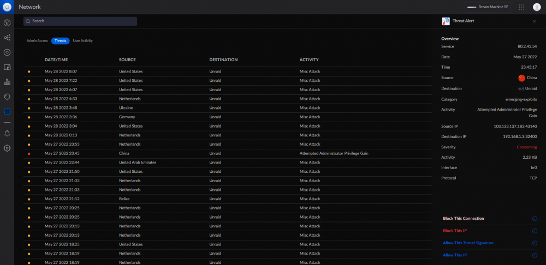Select the May 28 2022 7:22 row
This screenshot has height=265, width=546.
[228, 80]
